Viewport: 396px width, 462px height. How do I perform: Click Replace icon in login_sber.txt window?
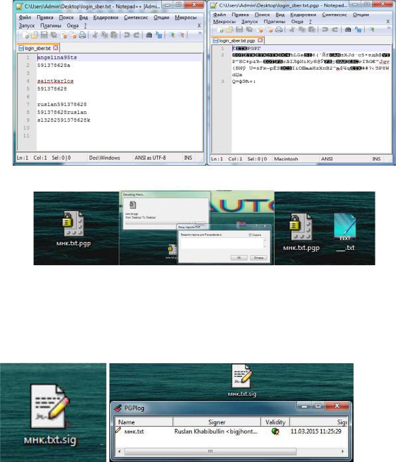[x=159, y=35]
